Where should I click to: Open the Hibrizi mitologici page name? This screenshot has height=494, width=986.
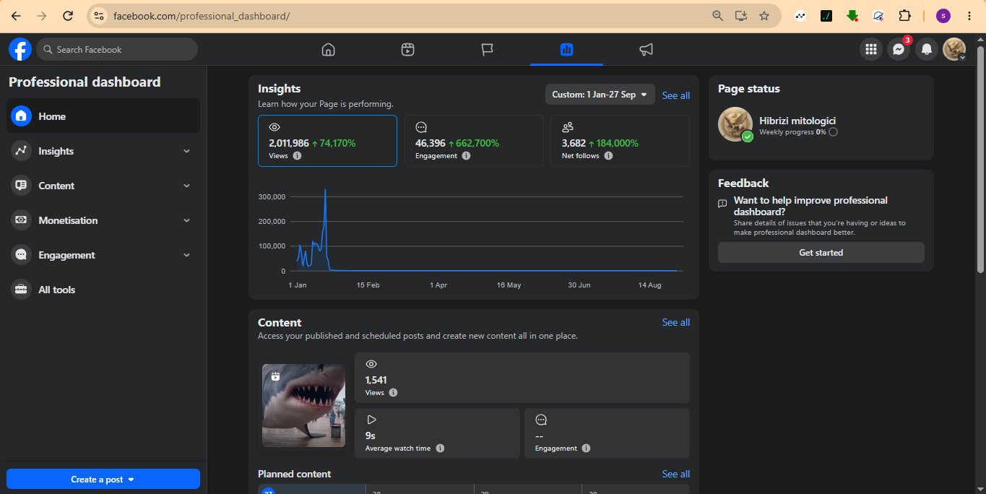[797, 121]
